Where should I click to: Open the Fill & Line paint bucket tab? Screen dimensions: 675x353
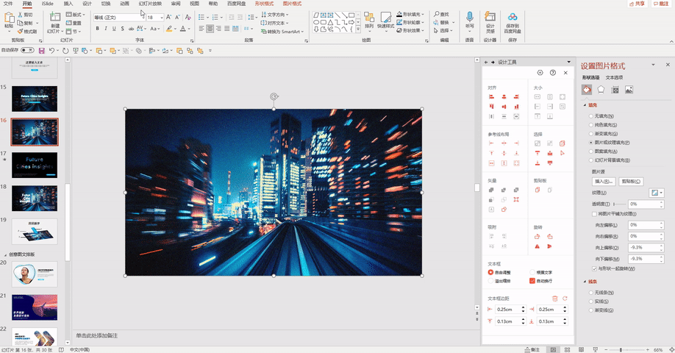pos(587,90)
